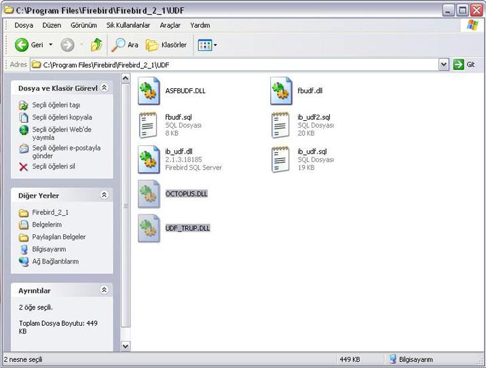
Task: Open the Ara search tool
Action: pyautogui.click(x=125, y=45)
